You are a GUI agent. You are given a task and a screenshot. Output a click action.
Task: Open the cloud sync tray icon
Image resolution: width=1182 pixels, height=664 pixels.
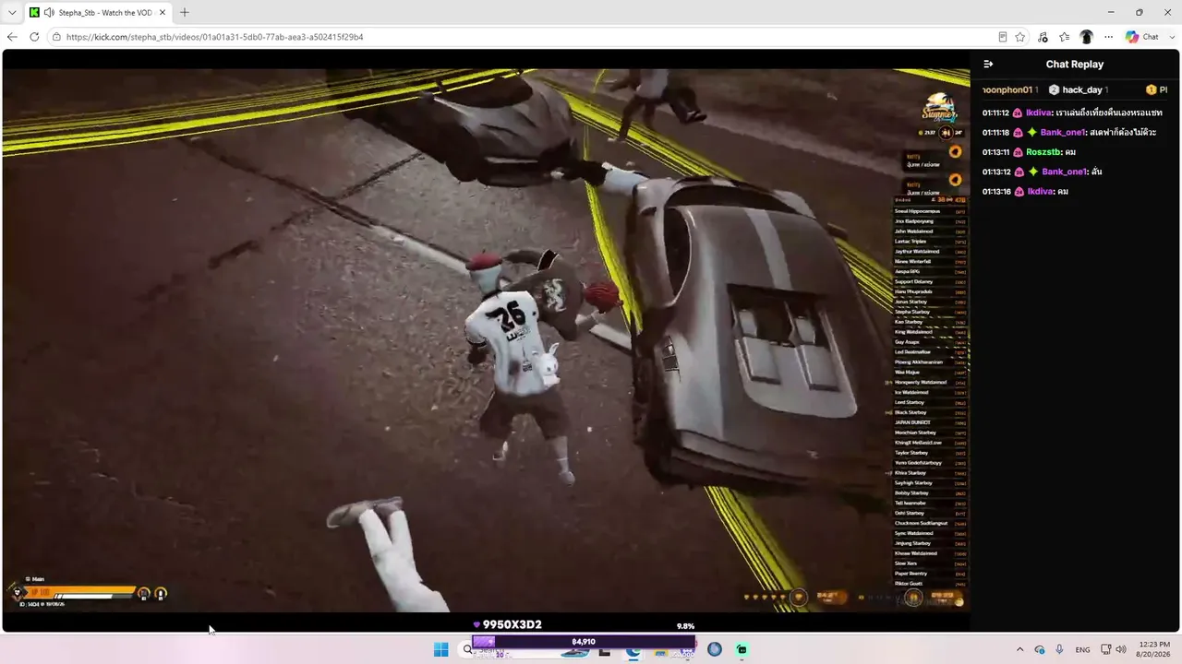tap(1040, 649)
